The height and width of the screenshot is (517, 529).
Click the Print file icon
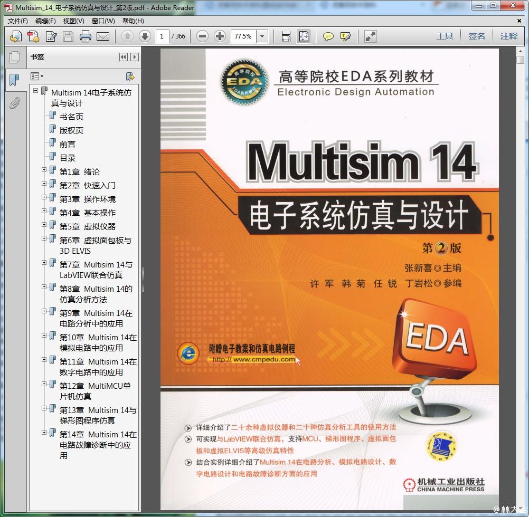(85, 36)
